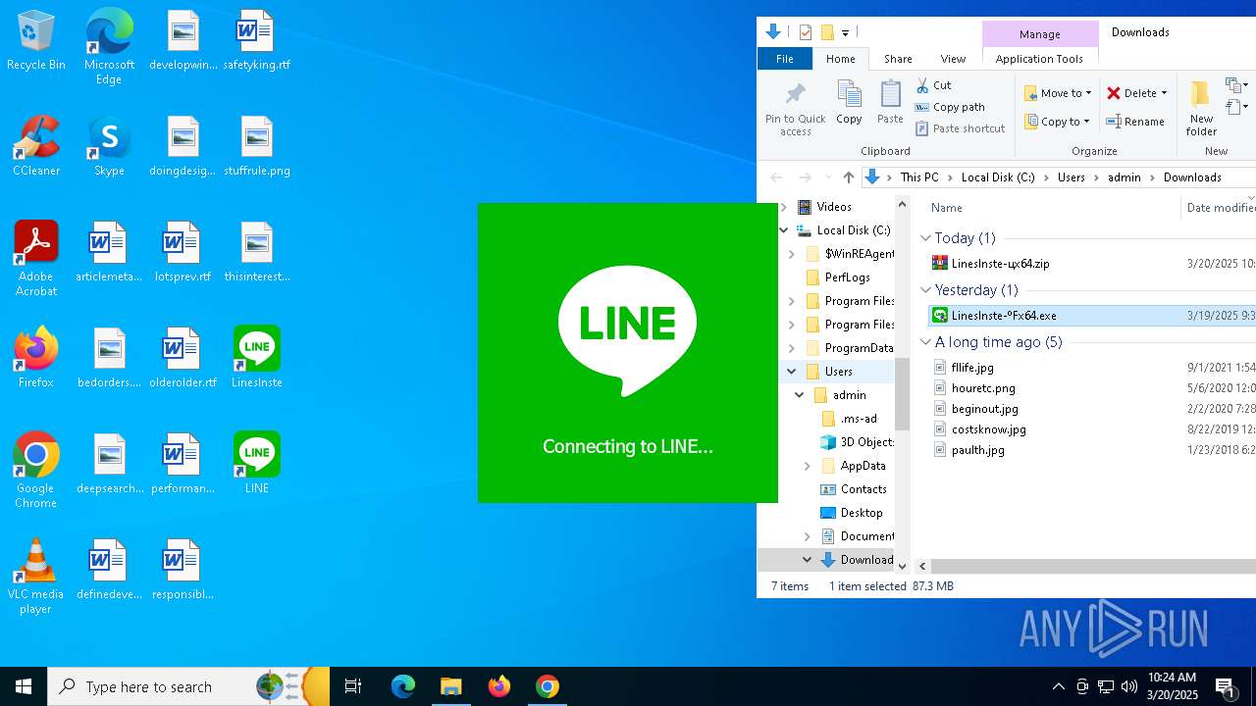Launch Firefox from the desktop

coord(36,359)
